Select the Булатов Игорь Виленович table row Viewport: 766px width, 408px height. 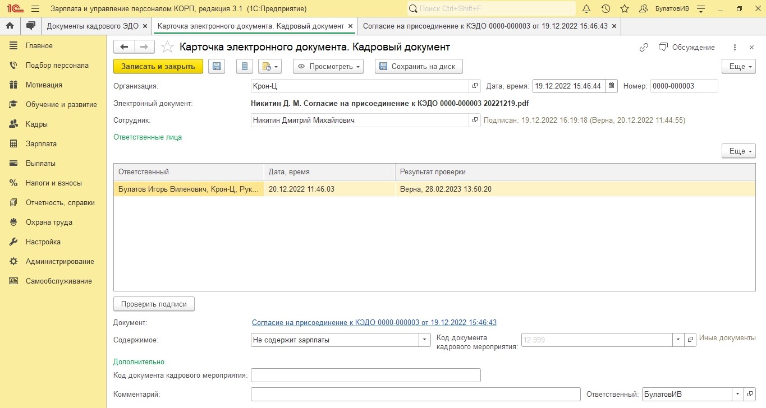(x=434, y=189)
